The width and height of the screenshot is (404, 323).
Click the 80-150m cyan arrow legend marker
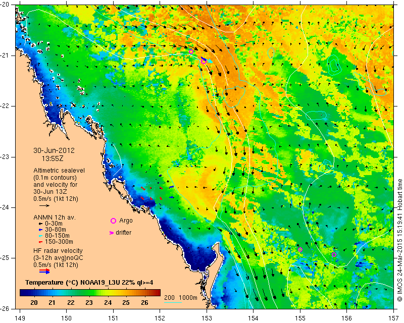click(x=40, y=236)
